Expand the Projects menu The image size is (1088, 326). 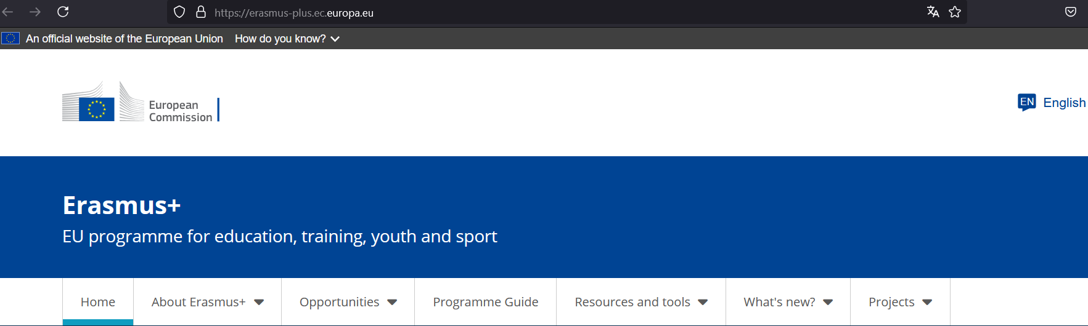[900, 302]
